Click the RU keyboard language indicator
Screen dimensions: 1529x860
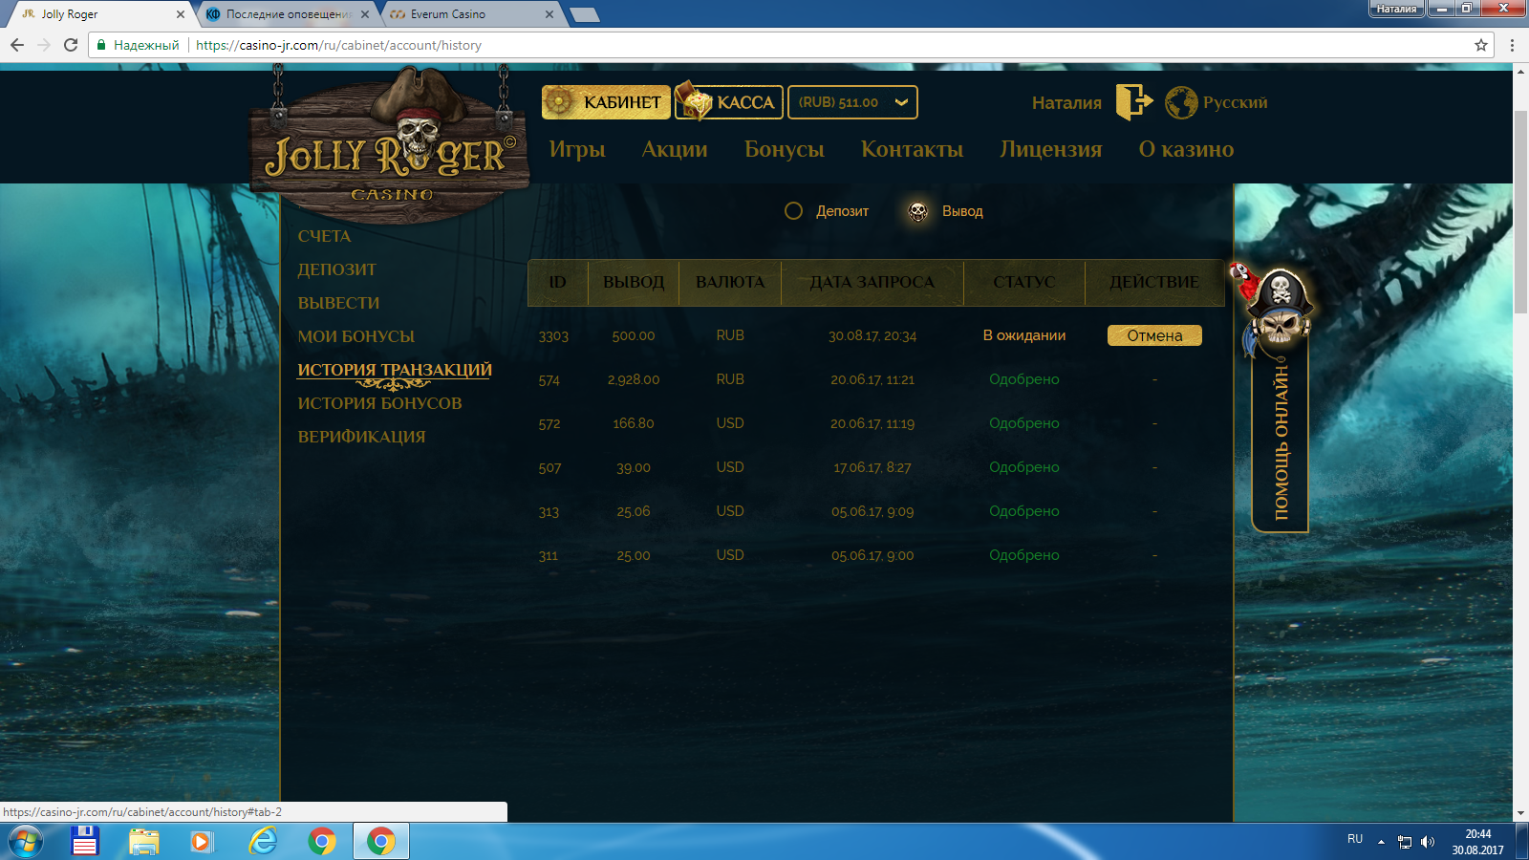(1355, 839)
